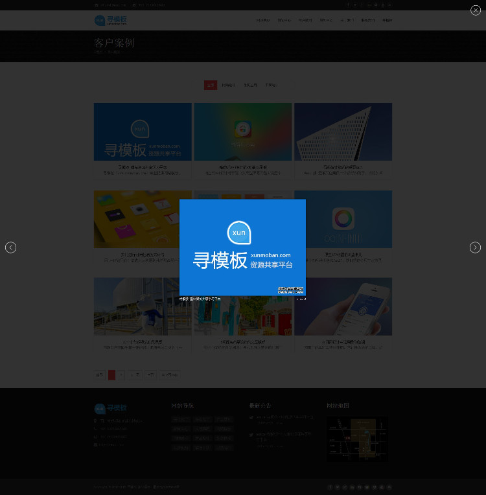Open the white triangular building case thumbnail
Viewport: 486px width, 495px height.
[x=343, y=132]
